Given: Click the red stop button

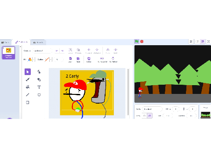Looking at the screenshot, I should point(142,42).
